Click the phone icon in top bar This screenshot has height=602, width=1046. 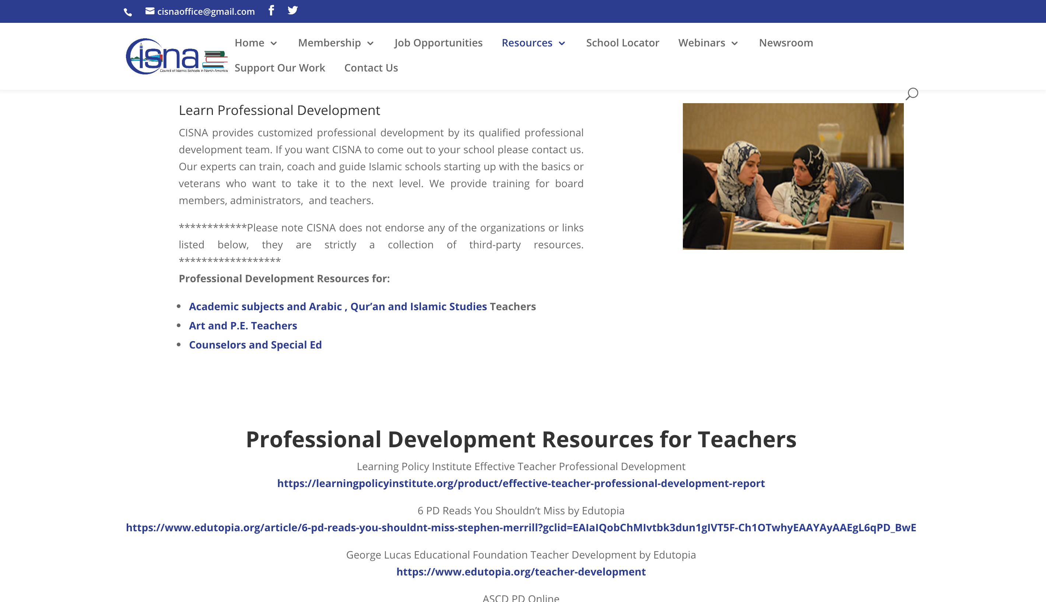tap(128, 13)
